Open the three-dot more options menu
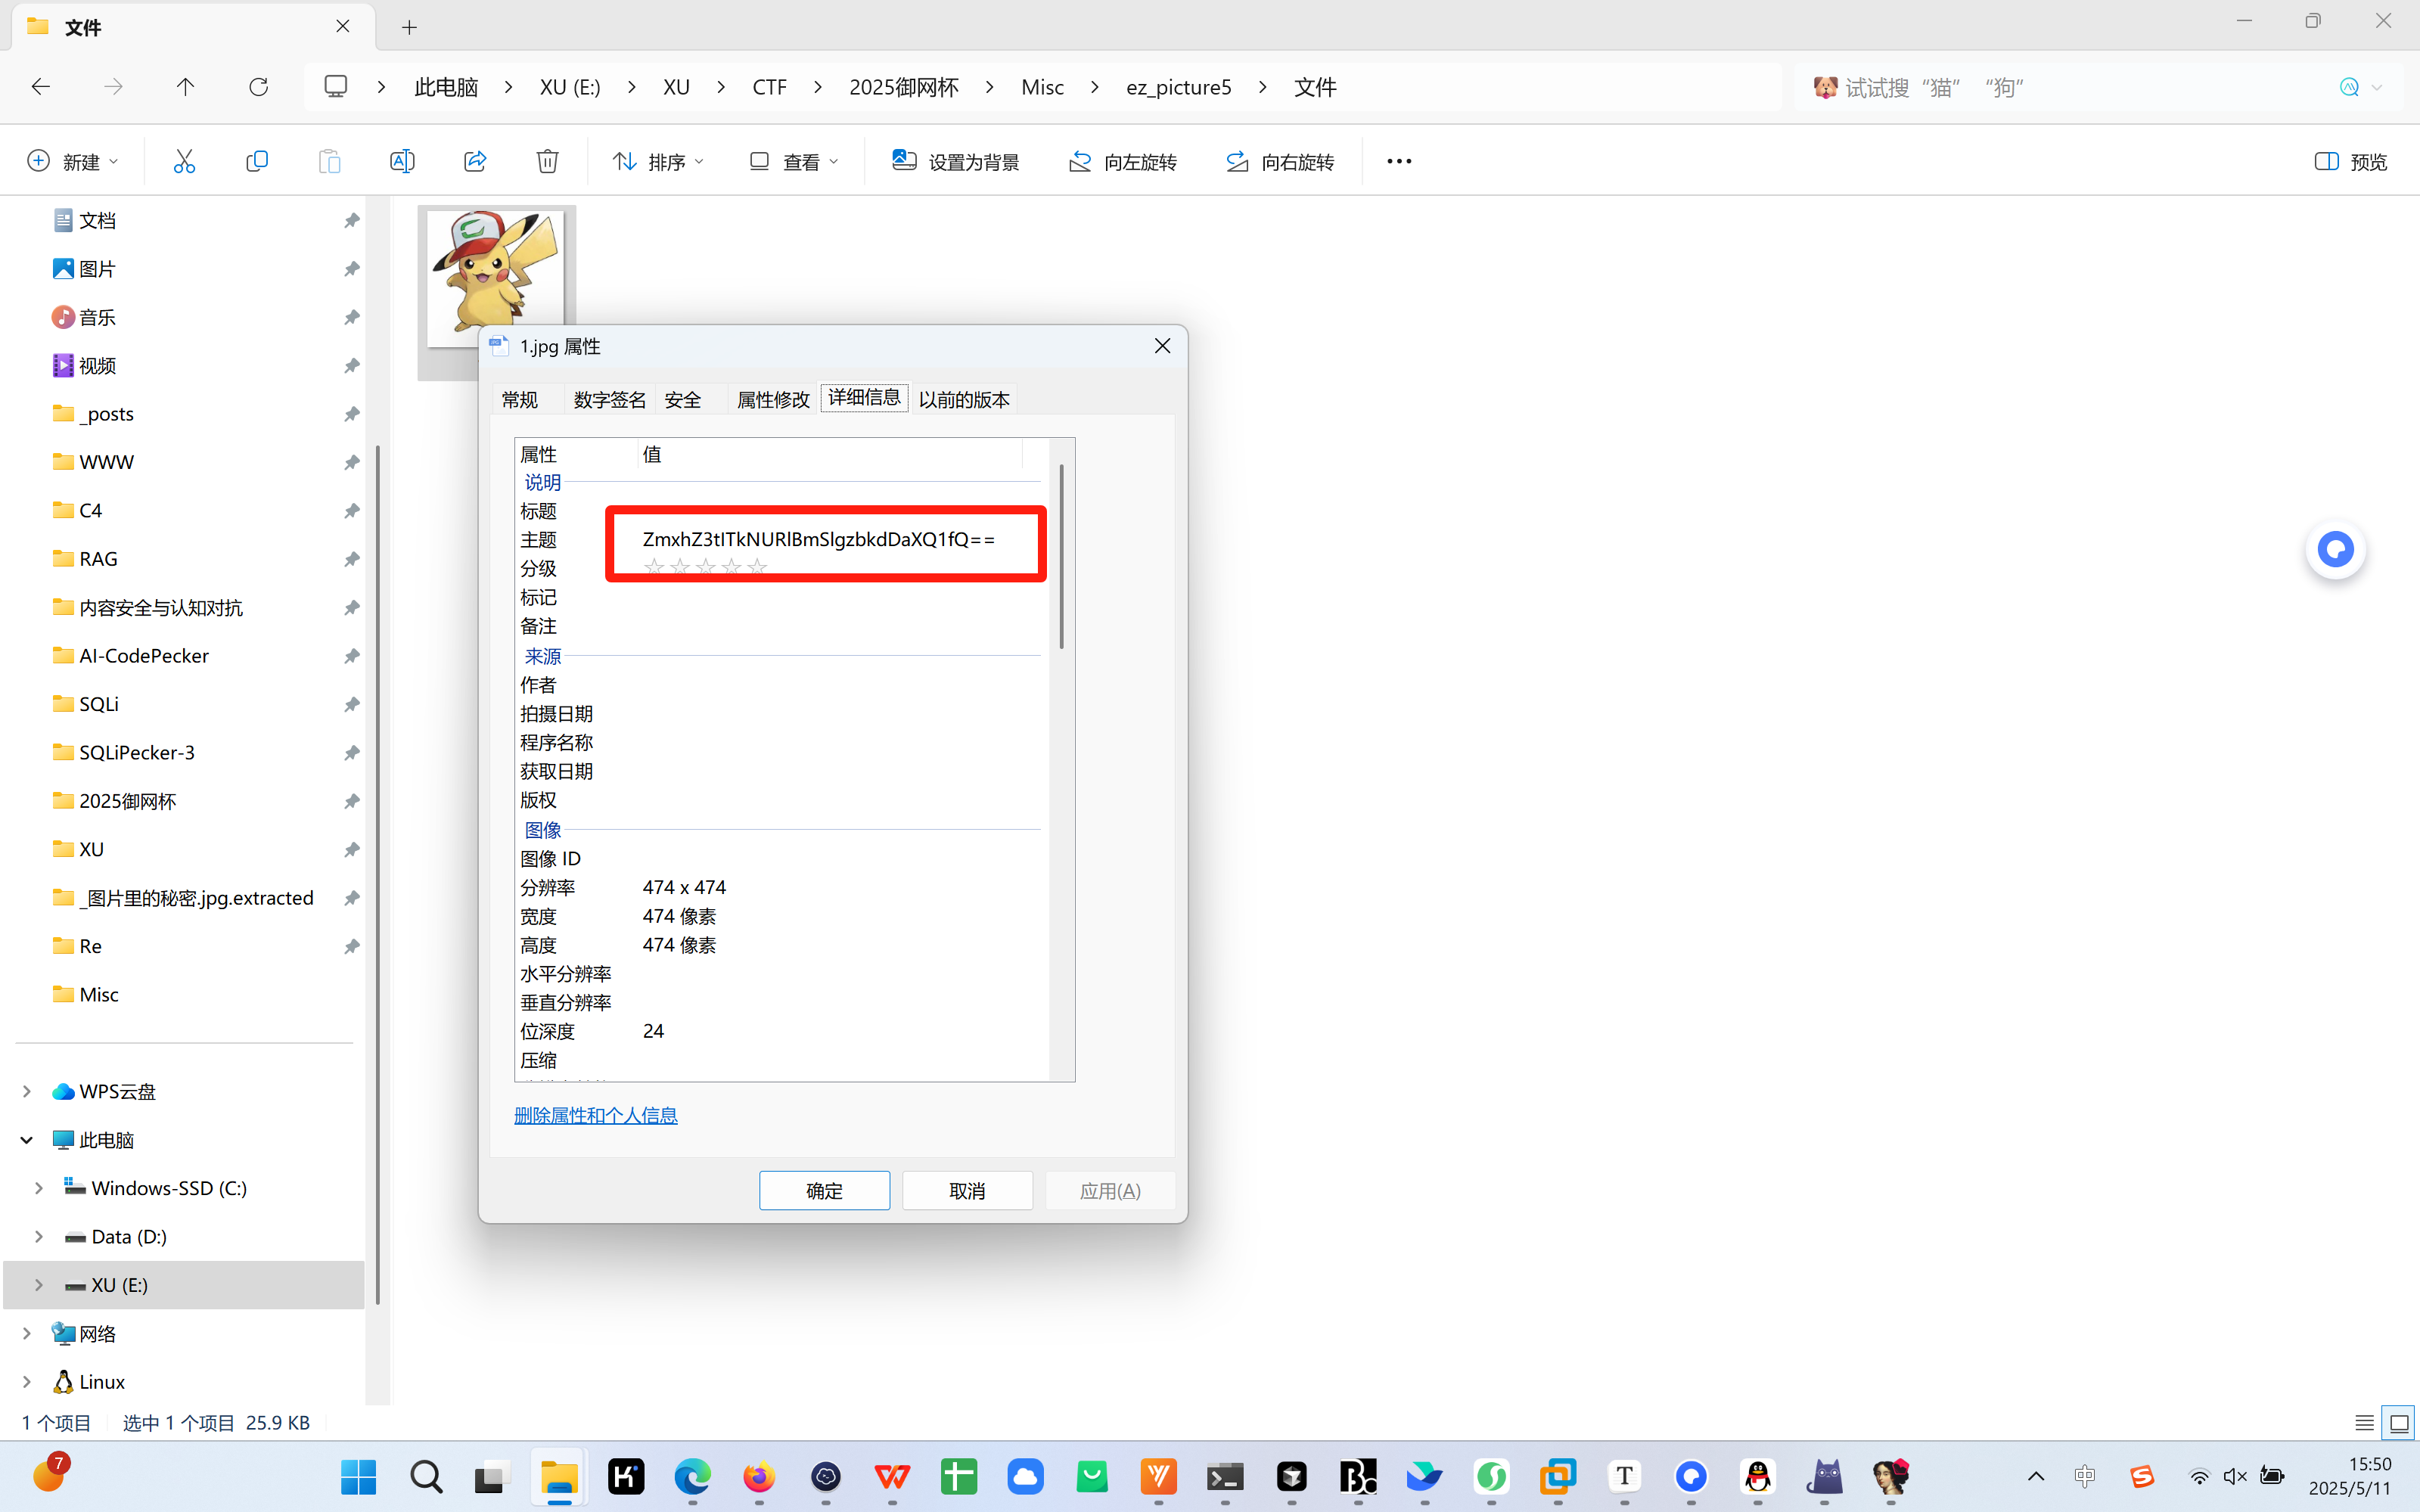 click(1399, 161)
